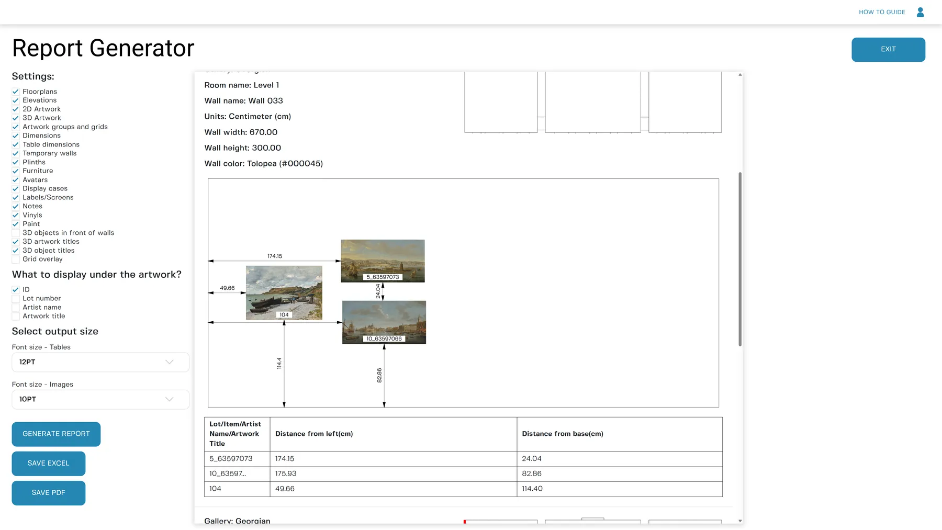Viewport: 942px width, 530px height.
Task: Click the 'Wall name: Wall 033' text
Action: 243,101
